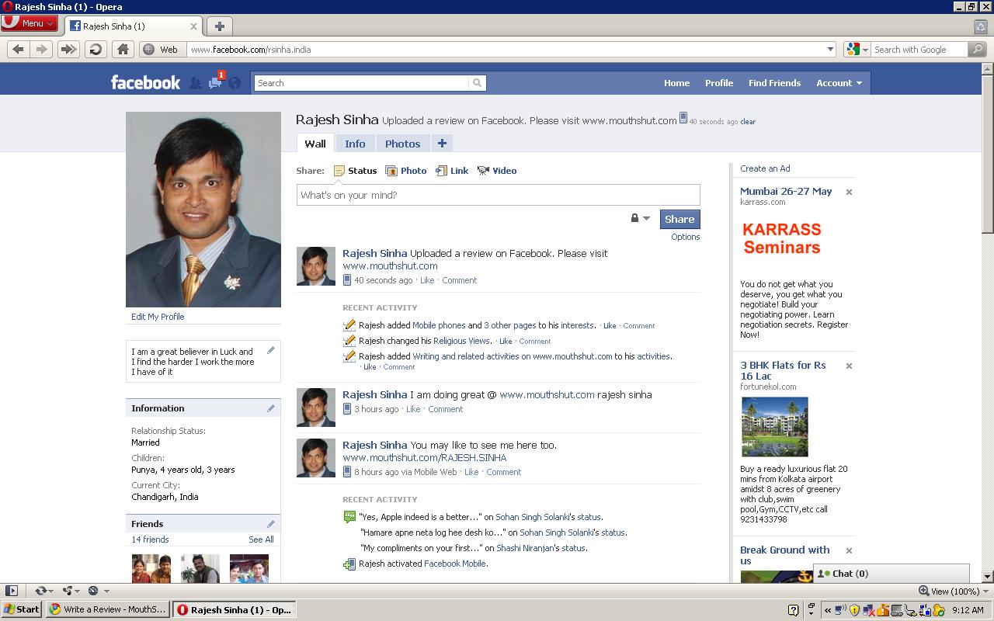Edit the Friends section pencil icon

tap(271, 524)
